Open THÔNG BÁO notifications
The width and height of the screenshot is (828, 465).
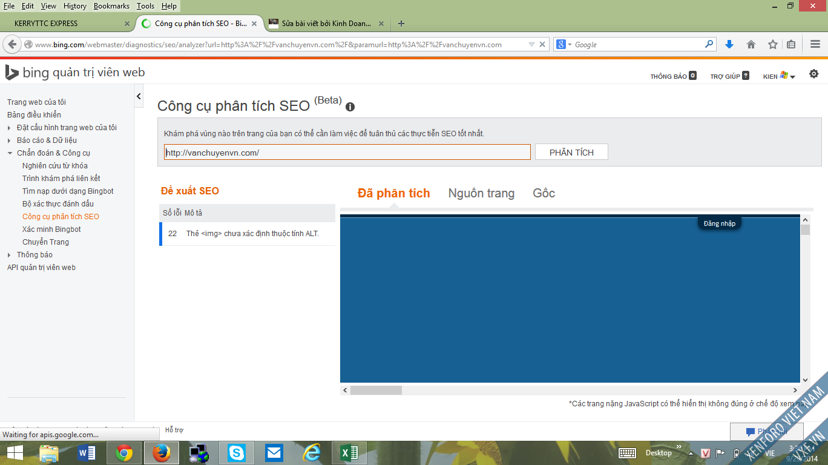pos(673,76)
